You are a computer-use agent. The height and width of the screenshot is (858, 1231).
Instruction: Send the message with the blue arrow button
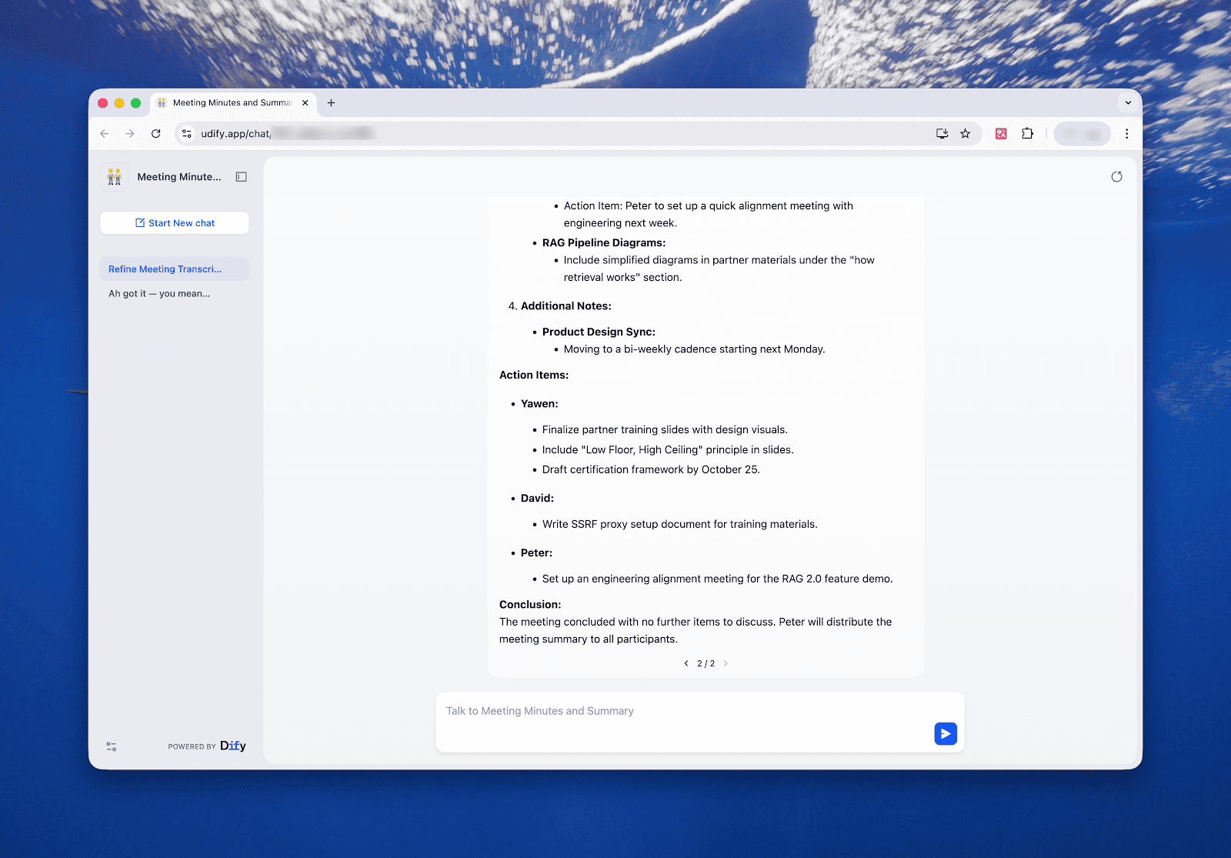[x=946, y=734]
